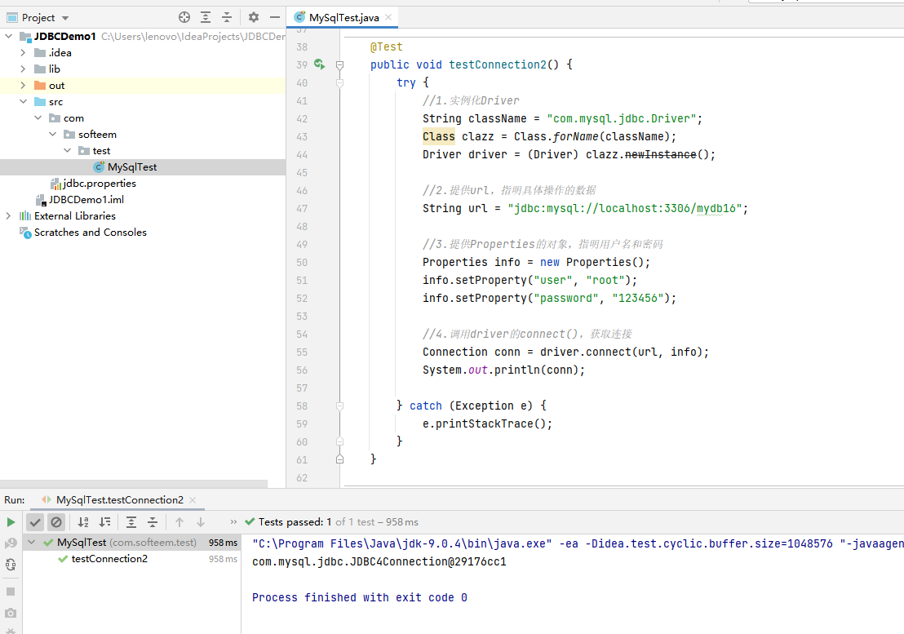Toggle Show Ignored tests button
The height and width of the screenshot is (634, 904).
click(56, 522)
